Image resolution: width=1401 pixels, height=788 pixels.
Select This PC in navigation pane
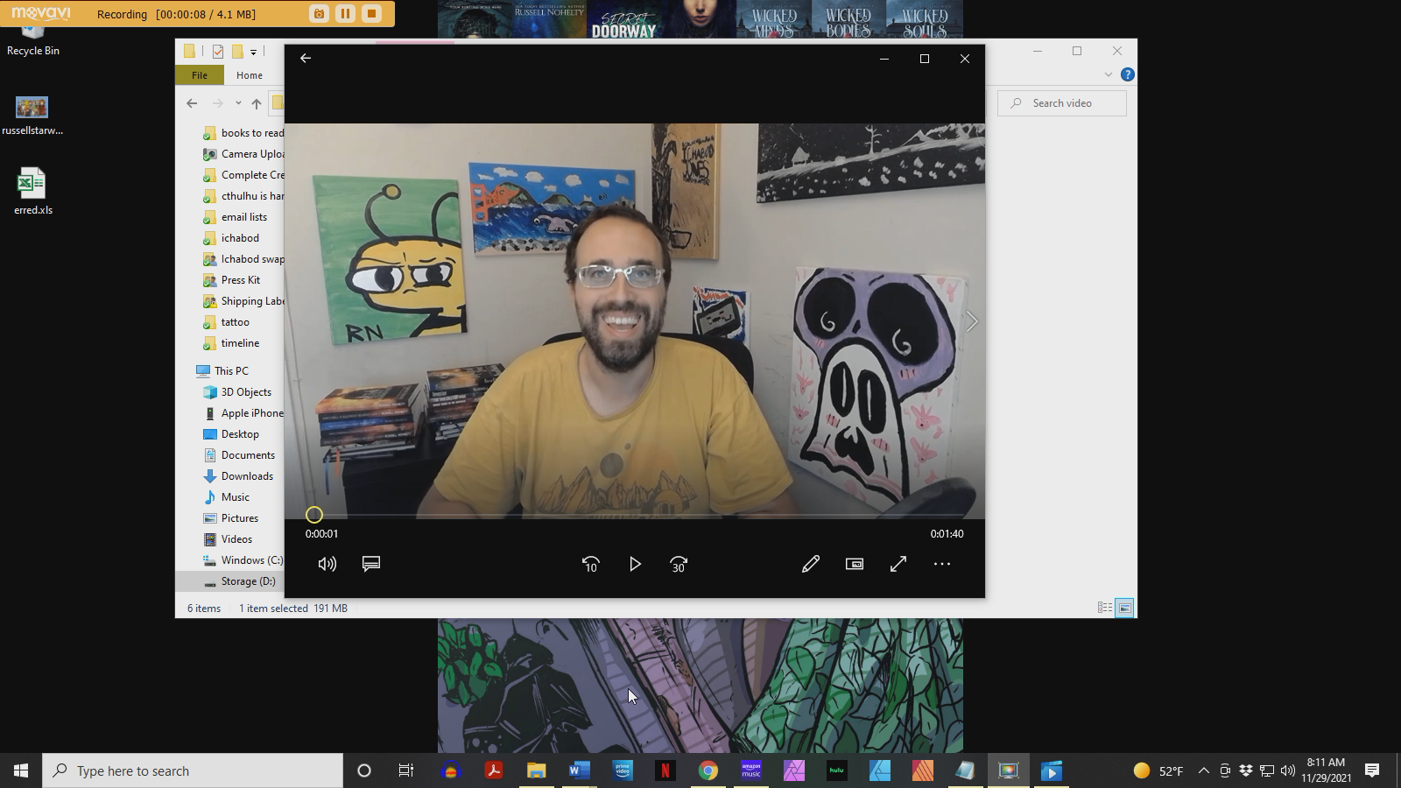click(x=231, y=371)
